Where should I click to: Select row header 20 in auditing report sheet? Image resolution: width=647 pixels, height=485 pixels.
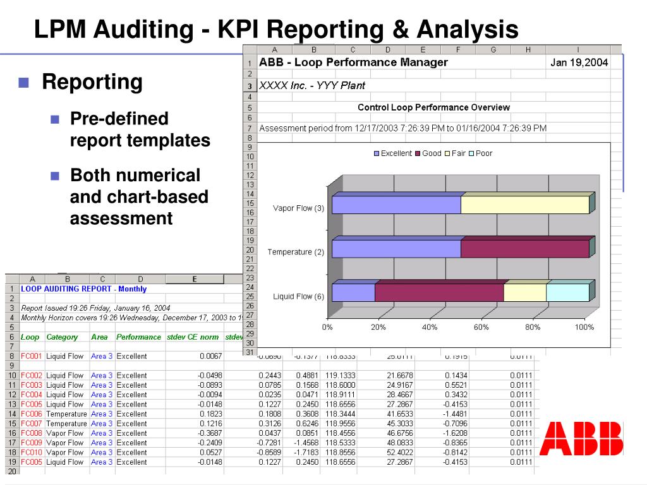(12, 471)
